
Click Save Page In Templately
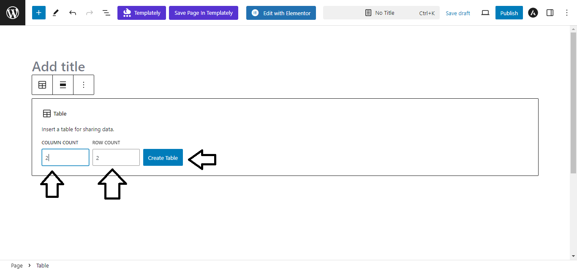click(x=204, y=13)
